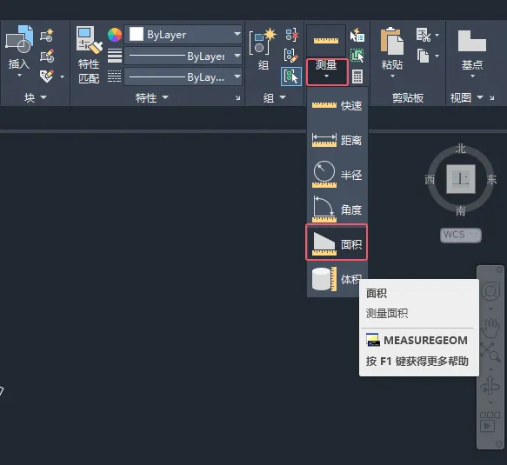The image size is (507, 465).
Task: Open the 特性匹配 match properties tool
Action: [x=89, y=55]
